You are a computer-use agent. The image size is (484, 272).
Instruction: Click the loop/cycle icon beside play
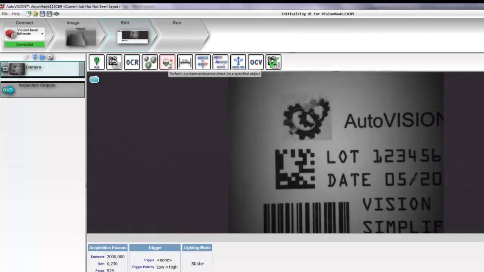[50, 57]
